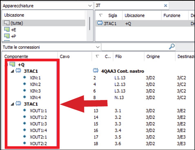Click icon of first 3TAC1 tree node
The image size is (195, 150).
(x=18, y=71)
